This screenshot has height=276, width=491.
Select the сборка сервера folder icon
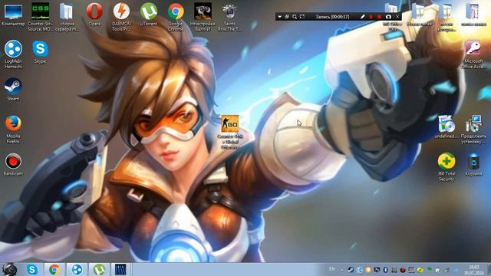67,17
